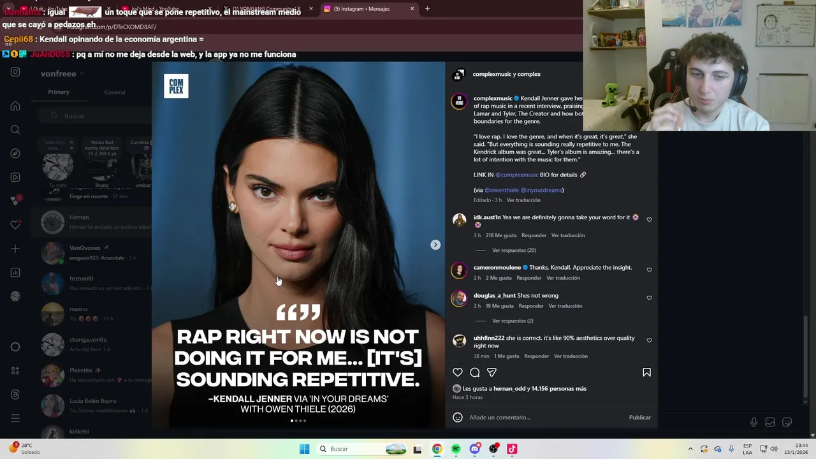
Task: Focus the Añade un comentario field
Action: click(546, 418)
